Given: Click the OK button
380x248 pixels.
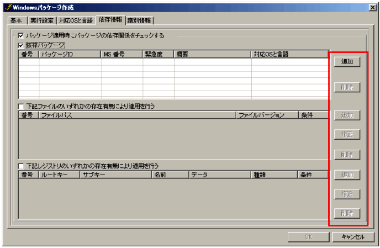Looking at the screenshot, I should coord(309,237).
